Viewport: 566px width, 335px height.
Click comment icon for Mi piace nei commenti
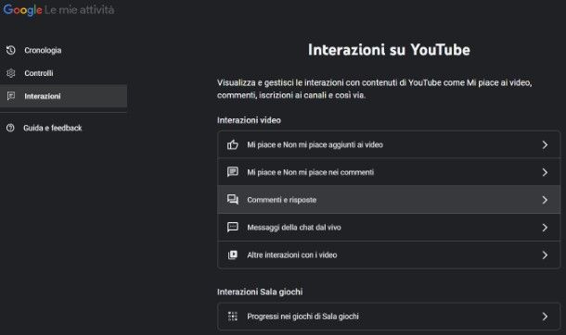(x=233, y=172)
